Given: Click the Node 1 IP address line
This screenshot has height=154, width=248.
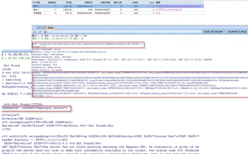Looking at the screenshot, I should point(59,36).
